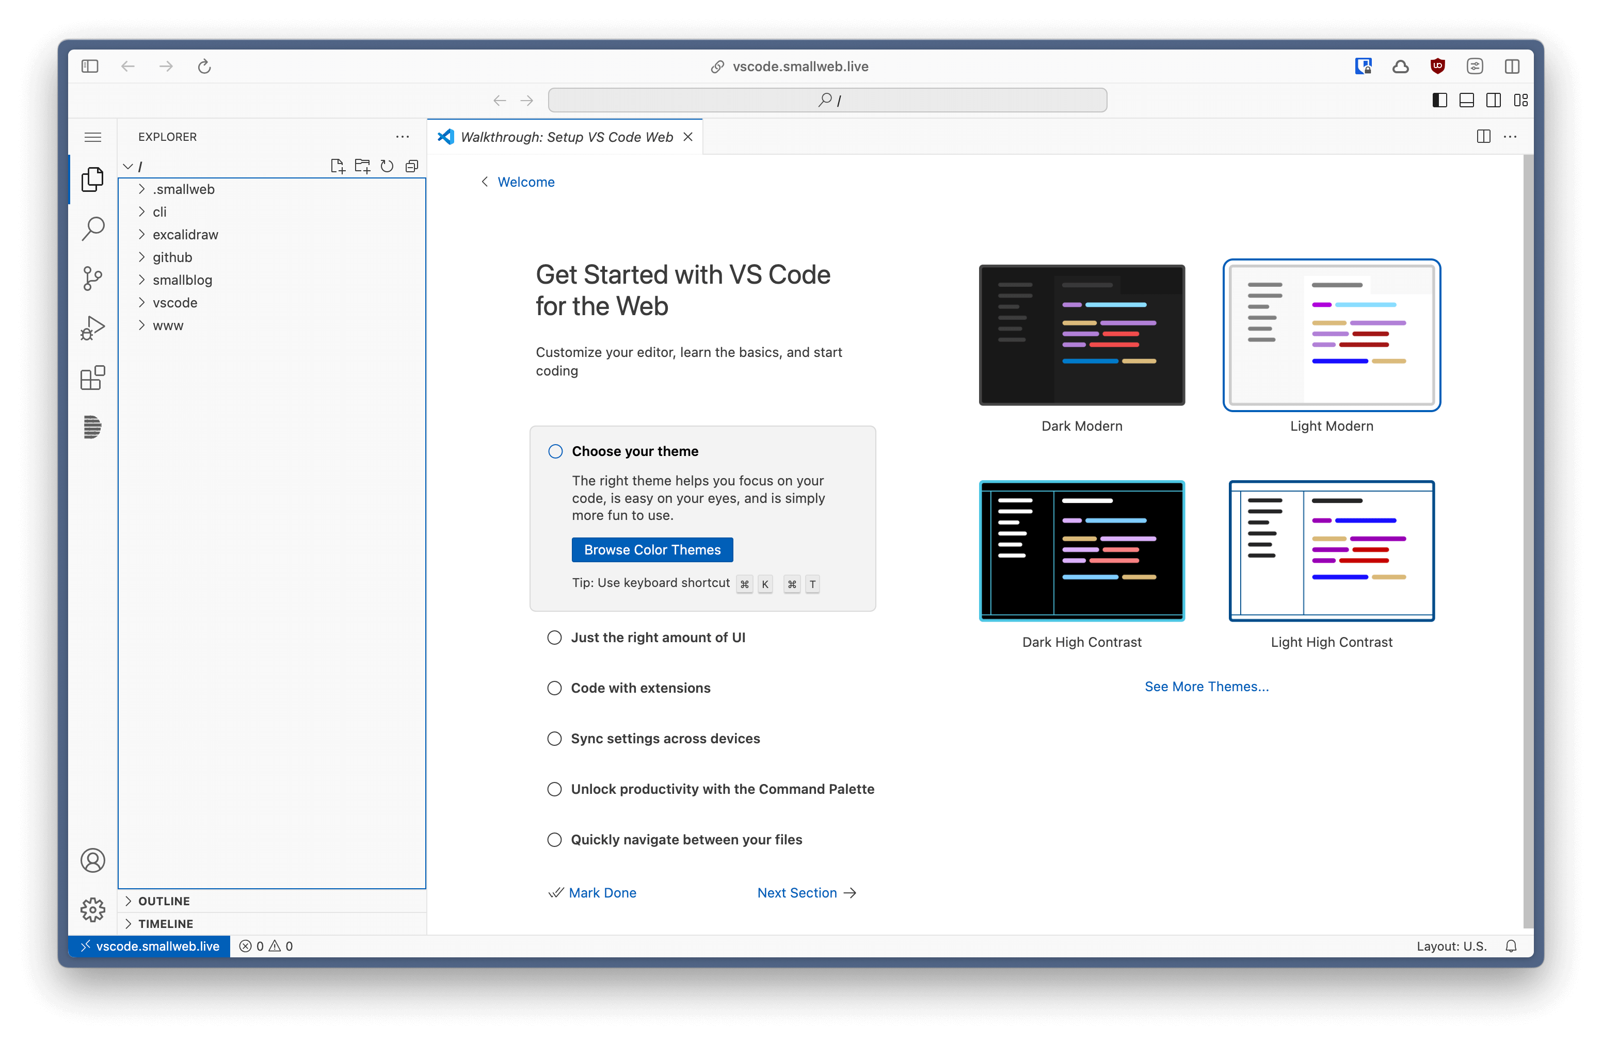This screenshot has height=1044, width=1602.
Task: Open the hamburger application menu
Action: 93,137
